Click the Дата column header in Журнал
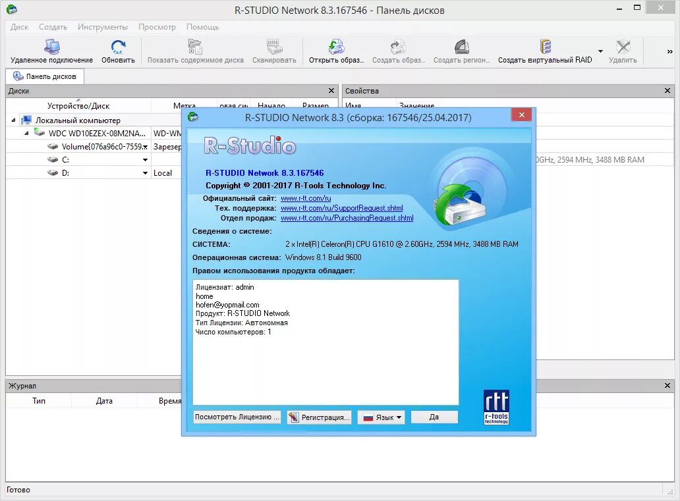This screenshot has height=501, width=680. coord(104,401)
